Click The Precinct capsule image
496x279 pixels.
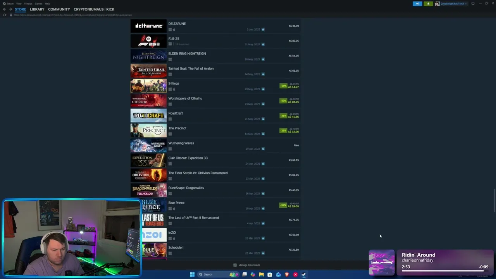pos(148,130)
